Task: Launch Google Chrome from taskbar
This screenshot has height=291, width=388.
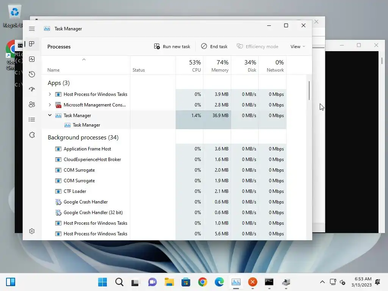Action: (203, 282)
